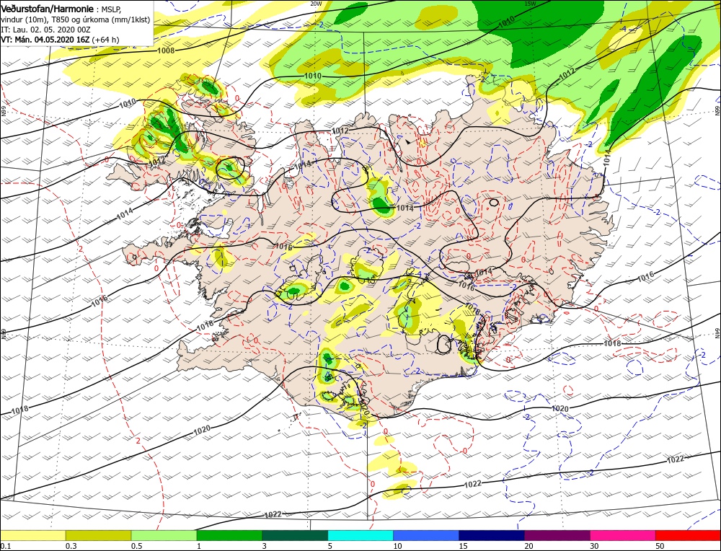Viewport: 721px width, 551px height.
Task: Click the red 50+ mm legend swatch
Action: coord(689,535)
